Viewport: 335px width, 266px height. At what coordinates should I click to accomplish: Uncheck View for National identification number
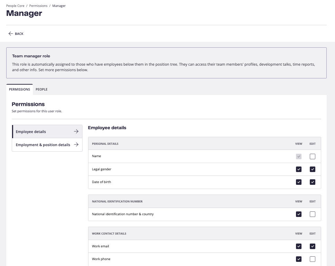[x=299, y=214]
